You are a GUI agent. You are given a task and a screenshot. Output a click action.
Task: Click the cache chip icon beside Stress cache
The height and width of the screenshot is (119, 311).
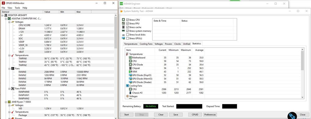click(x=123, y=27)
